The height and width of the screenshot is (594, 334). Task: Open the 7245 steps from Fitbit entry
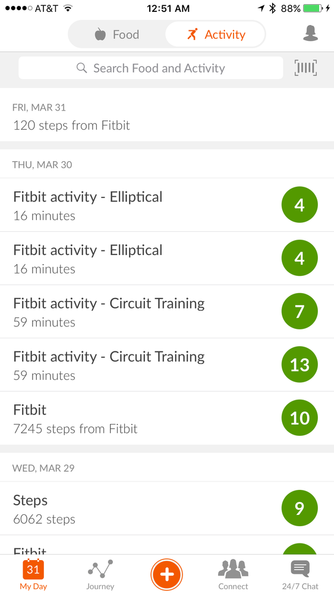pos(167,418)
